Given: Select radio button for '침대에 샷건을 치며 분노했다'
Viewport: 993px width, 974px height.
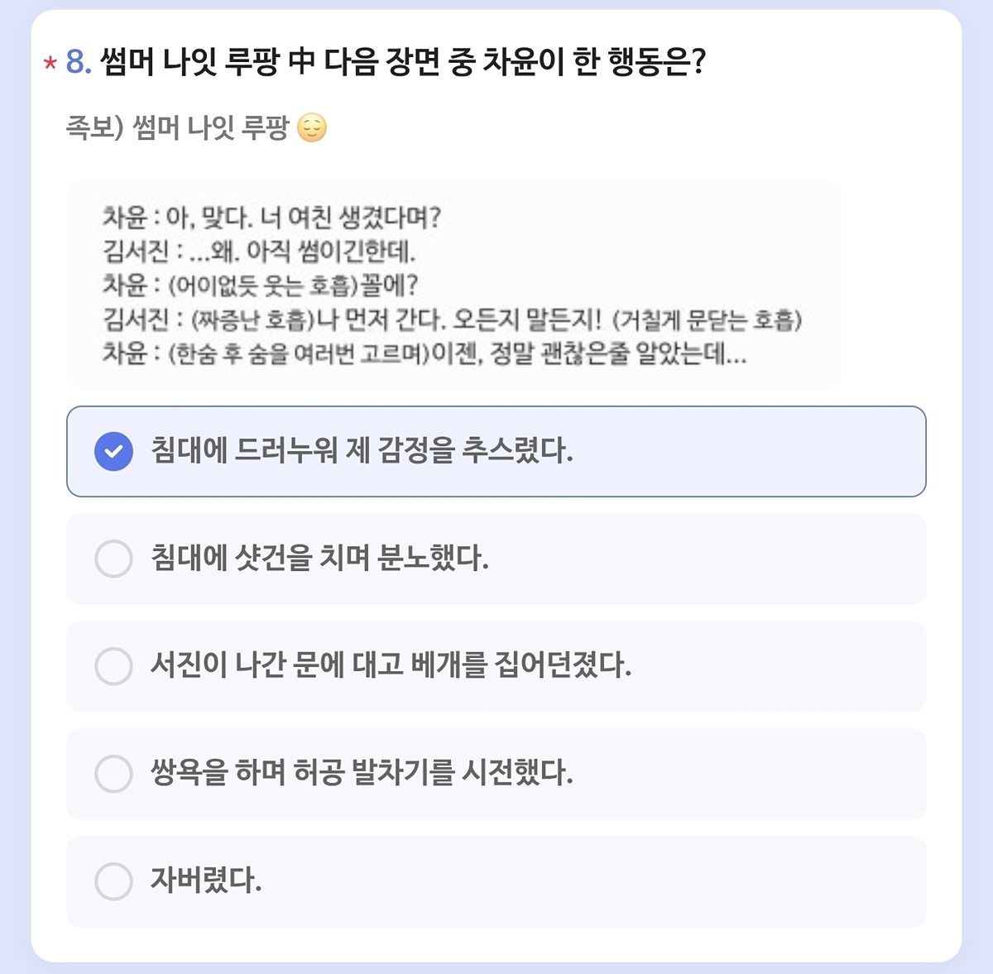Looking at the screenshot, I should (113, 559).
